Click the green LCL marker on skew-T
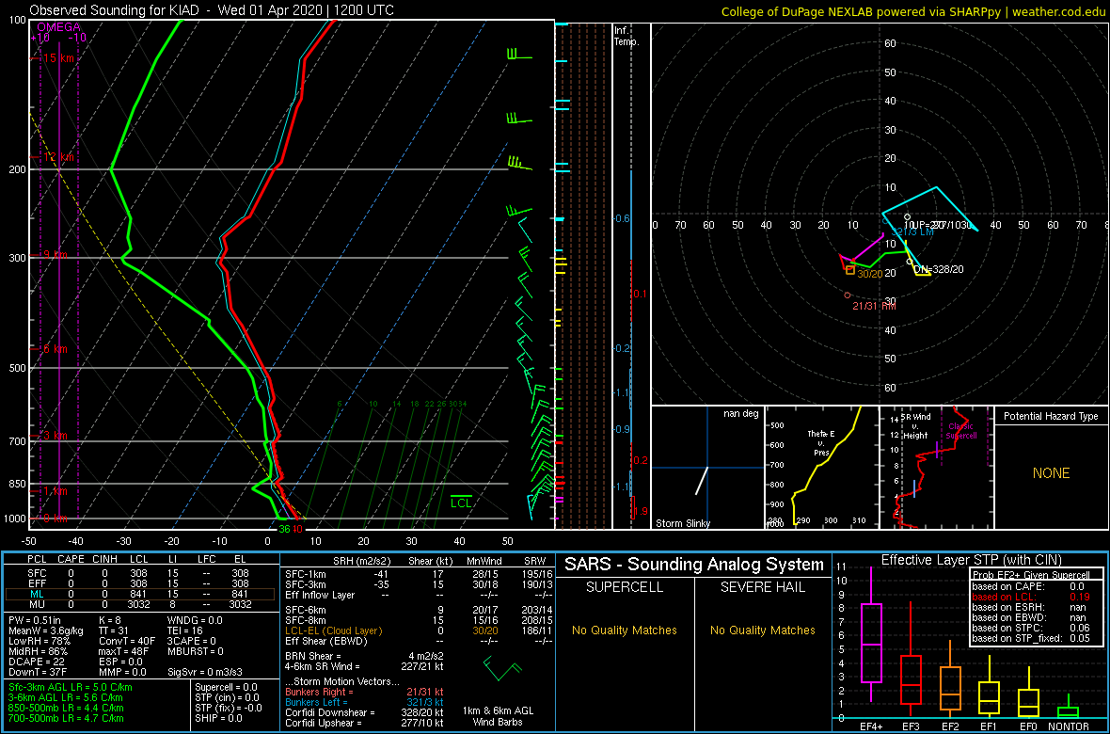Screen dimensions: 1110x734 point(462,502)
